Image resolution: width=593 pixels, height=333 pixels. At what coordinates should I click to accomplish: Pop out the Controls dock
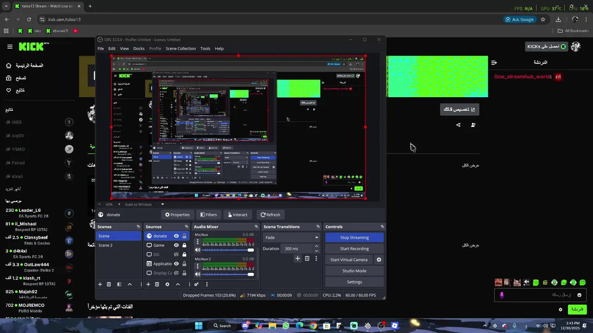click(x=382, y=227)
